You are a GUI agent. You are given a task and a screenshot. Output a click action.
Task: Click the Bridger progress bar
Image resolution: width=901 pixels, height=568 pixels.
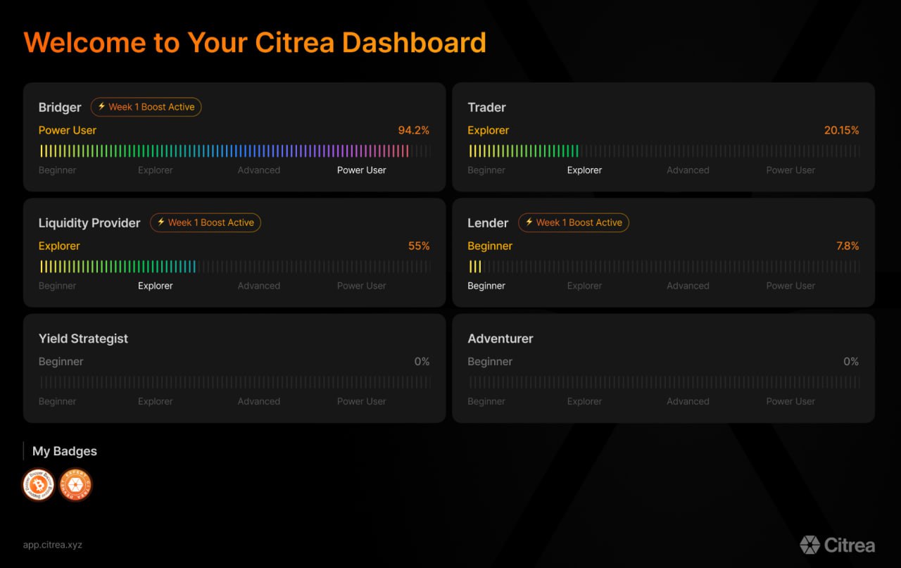coord(234,151)
